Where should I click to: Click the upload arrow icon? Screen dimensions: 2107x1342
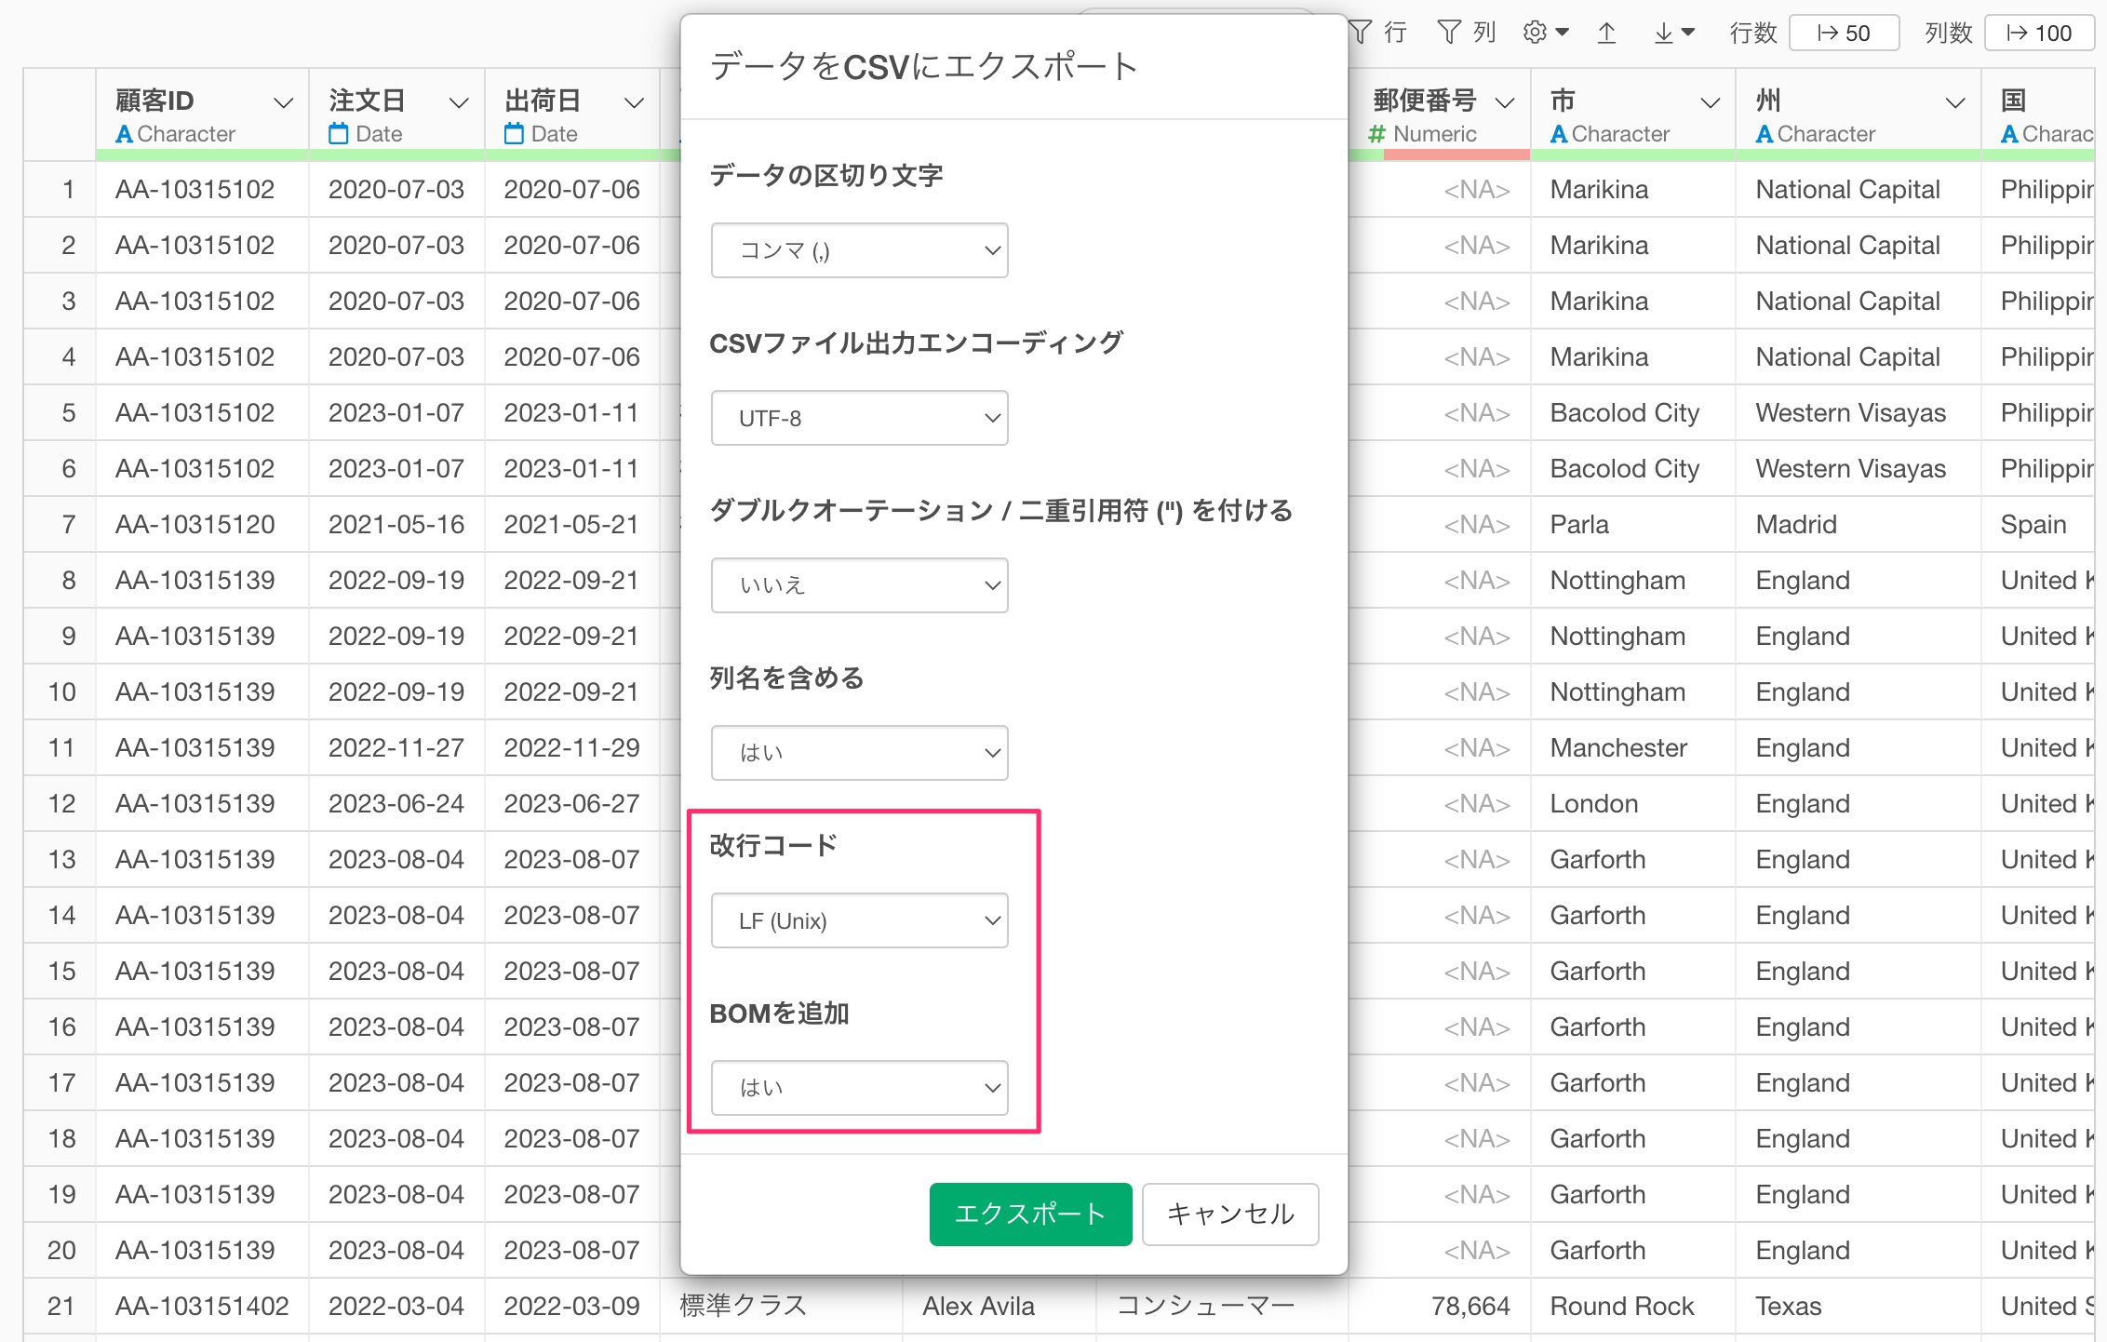[1606, 34]
